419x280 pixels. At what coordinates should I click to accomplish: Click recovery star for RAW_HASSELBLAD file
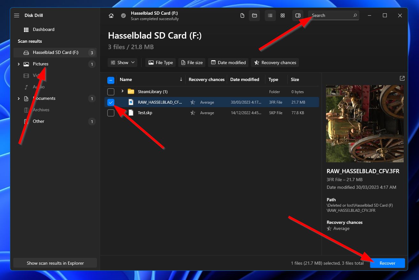(x=193, y=102)
